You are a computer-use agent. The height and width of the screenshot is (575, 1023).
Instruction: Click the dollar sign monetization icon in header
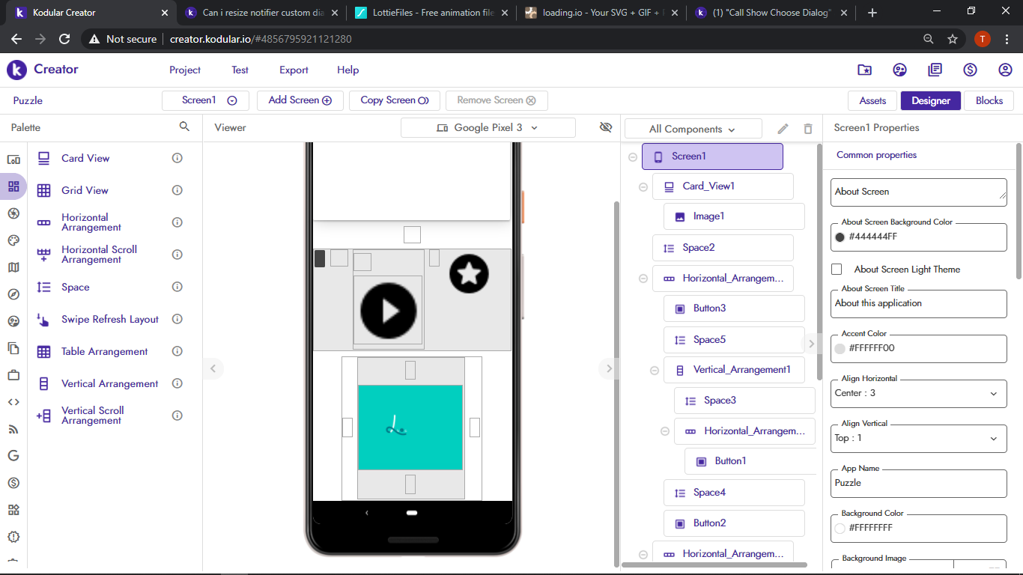point(970,70)
